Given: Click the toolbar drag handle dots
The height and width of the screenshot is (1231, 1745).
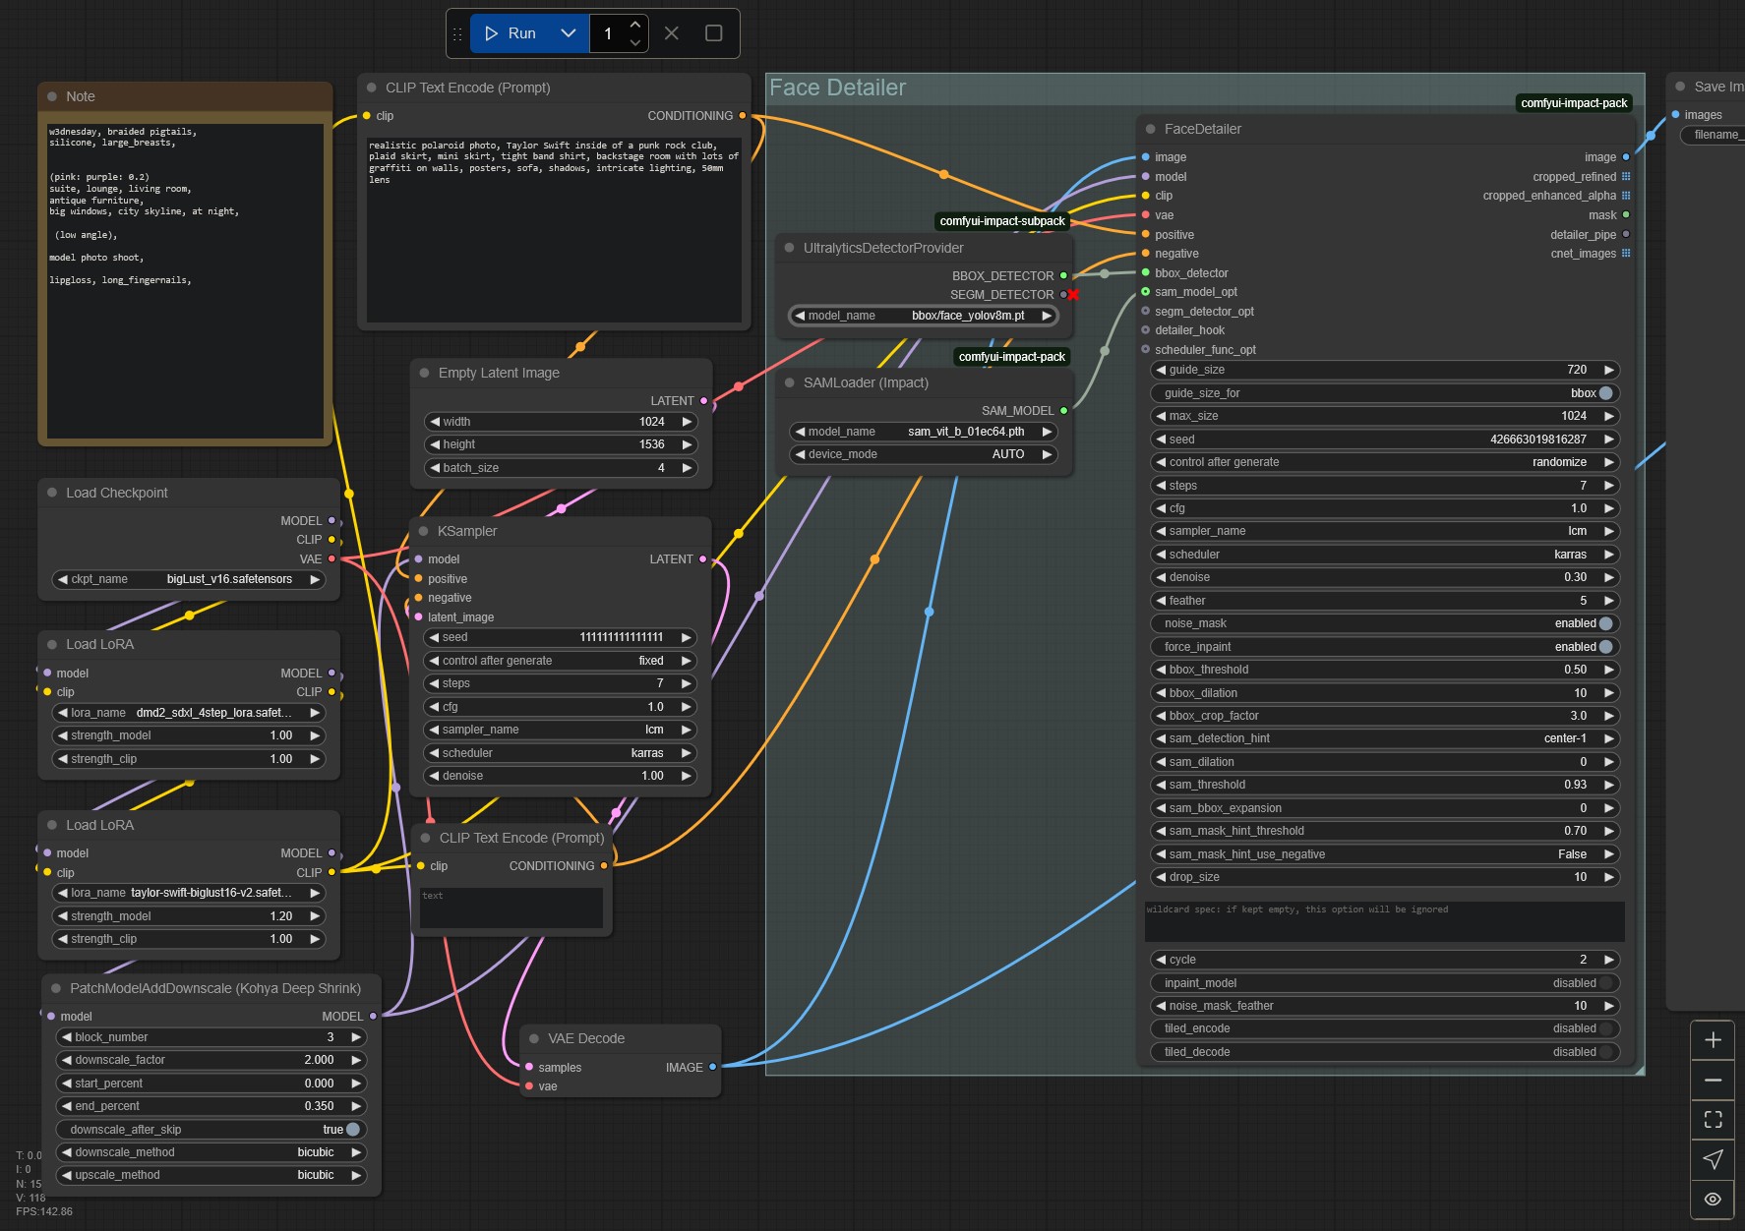Looking at the screenshot, I should [457, 33].
